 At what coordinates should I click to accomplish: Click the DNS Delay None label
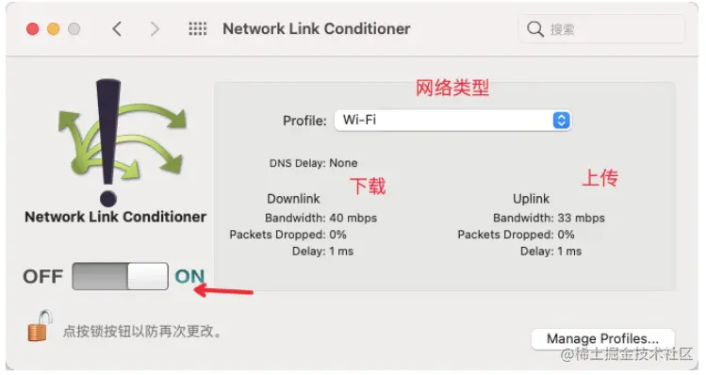click(313, 163)
